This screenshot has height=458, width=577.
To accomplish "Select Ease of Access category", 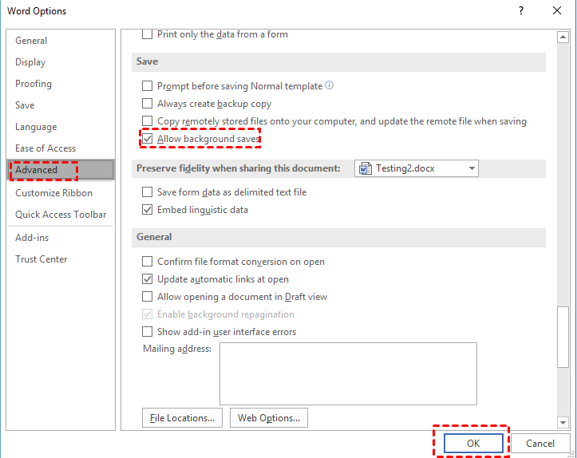I will 61,148.
